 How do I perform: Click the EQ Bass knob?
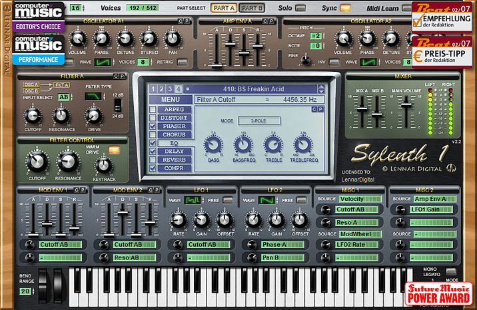(x=213, y=143)
